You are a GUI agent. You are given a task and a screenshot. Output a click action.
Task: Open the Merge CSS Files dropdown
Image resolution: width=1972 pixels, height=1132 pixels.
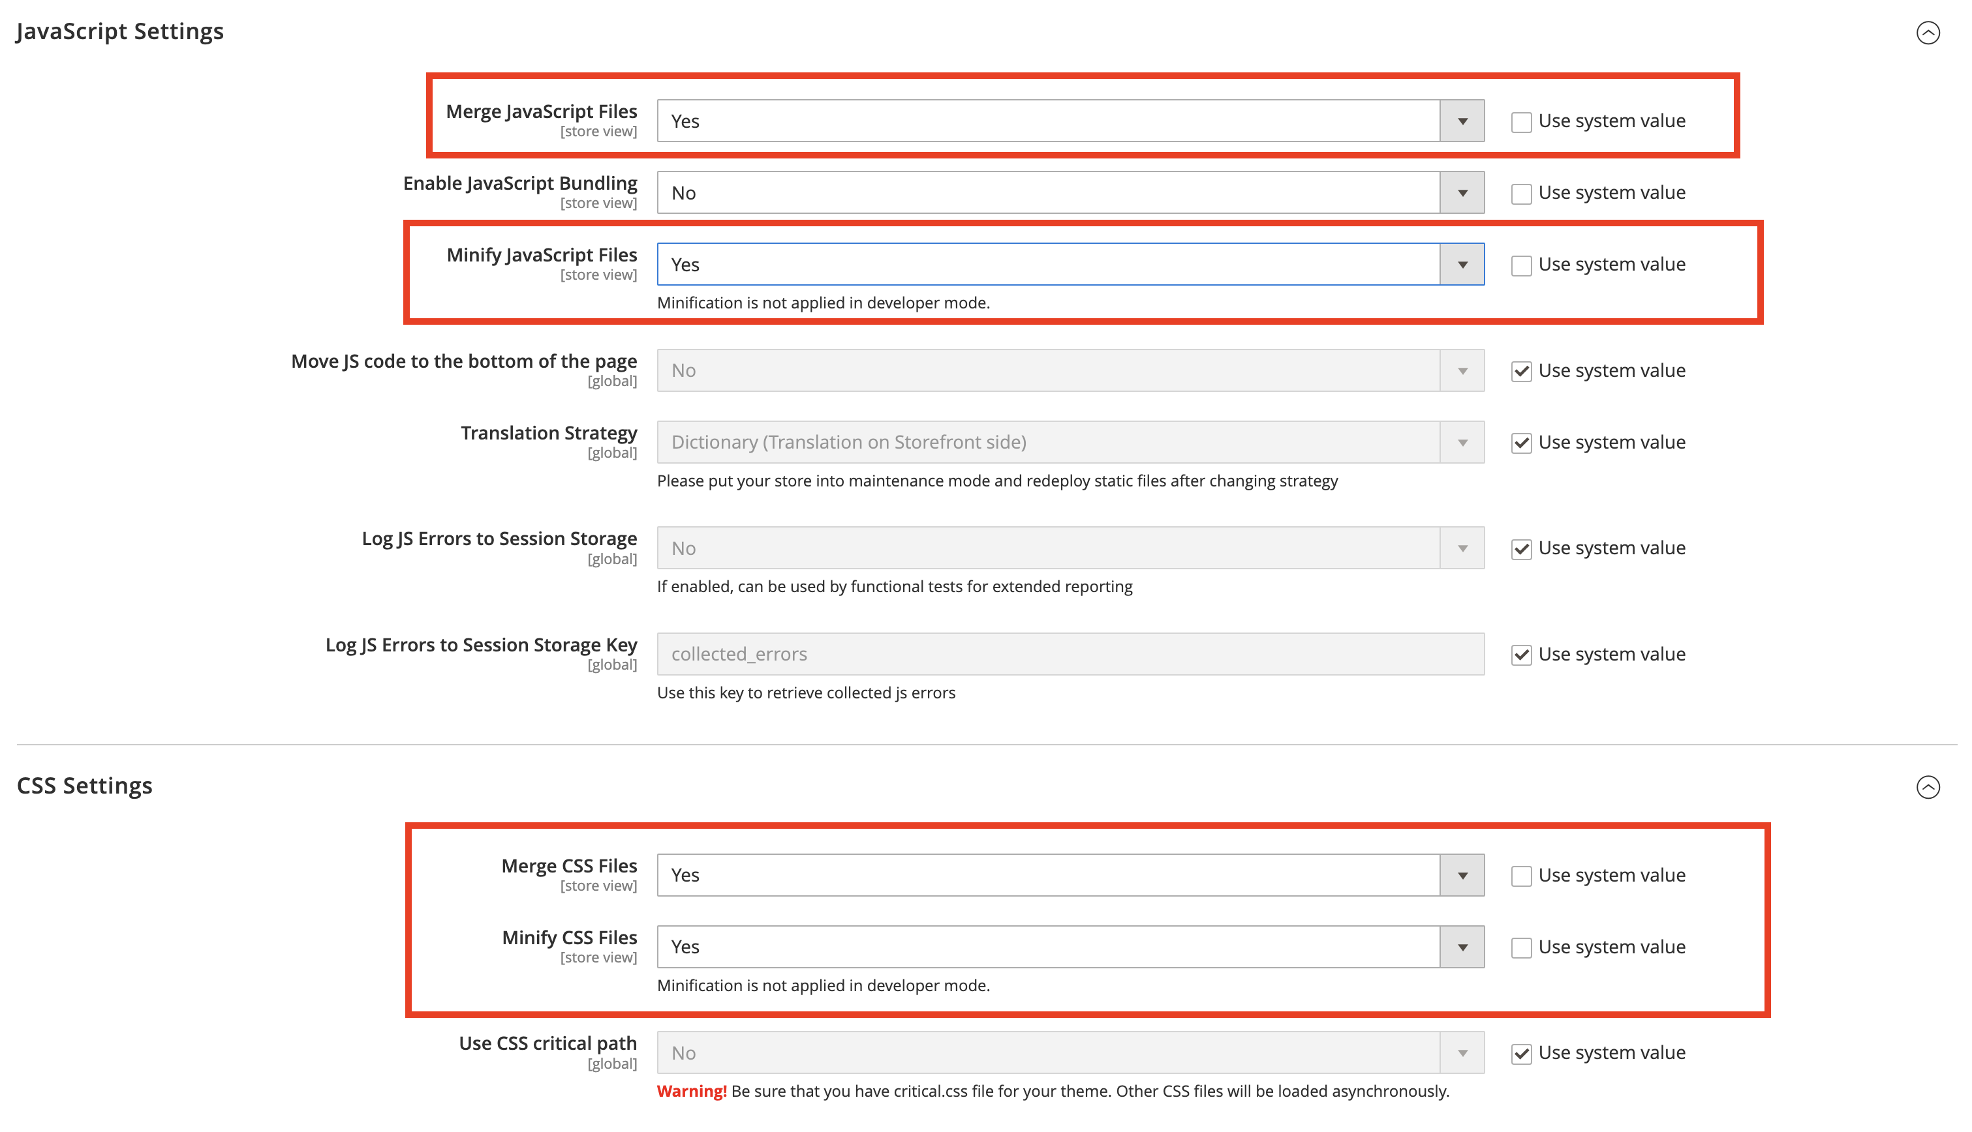pyautogui.click(x=1462, y=874)
